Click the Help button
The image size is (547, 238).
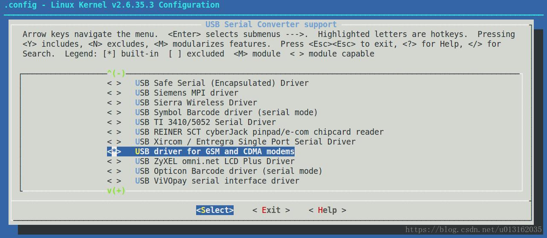pyautogui.click(x=327, y=210)
